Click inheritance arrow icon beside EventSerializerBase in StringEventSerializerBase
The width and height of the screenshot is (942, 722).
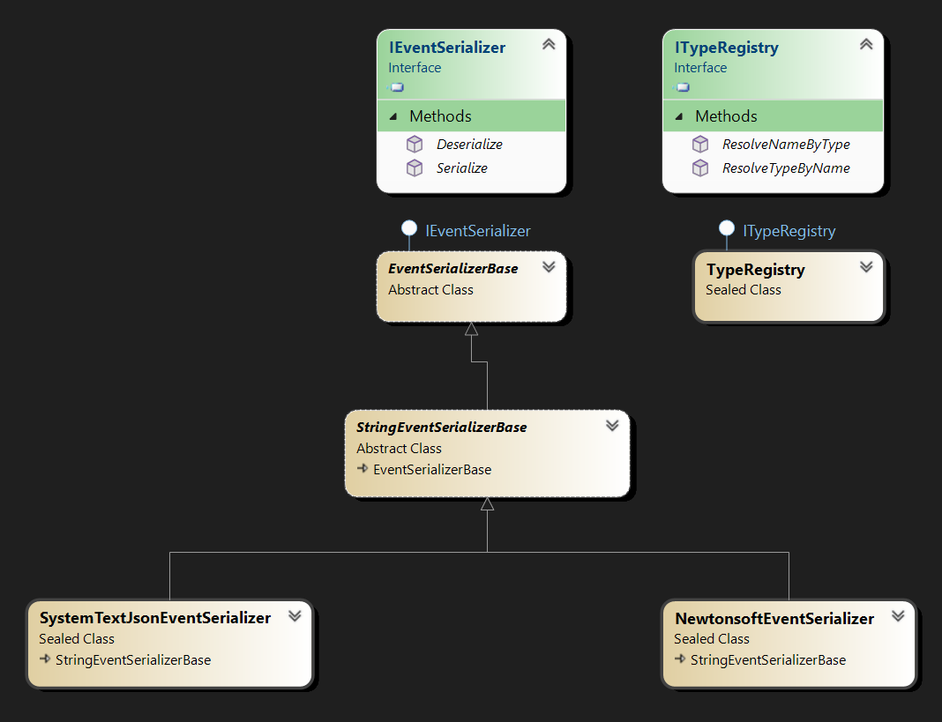(363, 468)
